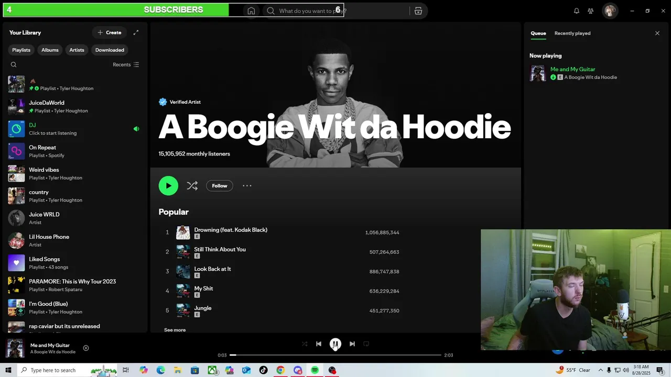Screen dimensions: 671x377
Task: Open the artist's more options dots
Action: (247, 185)
